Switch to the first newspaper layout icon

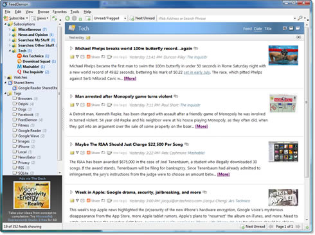285,28
